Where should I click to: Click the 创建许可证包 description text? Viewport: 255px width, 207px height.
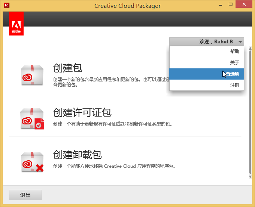point(112,124)
